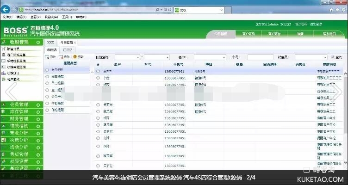Click the 库存管理 section icon
The width and height of the screenshot is (348, 185).
tap(4, 111)
